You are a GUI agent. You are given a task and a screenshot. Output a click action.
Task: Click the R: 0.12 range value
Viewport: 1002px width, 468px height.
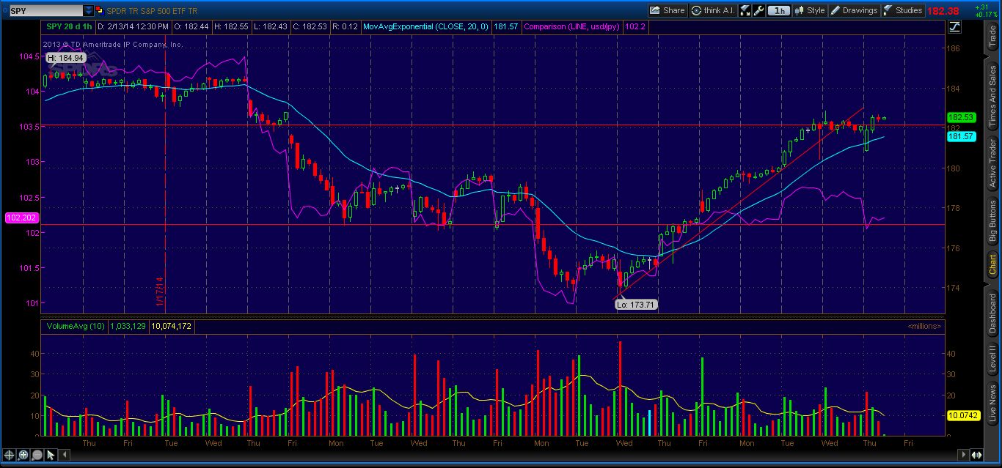(345, 26)
